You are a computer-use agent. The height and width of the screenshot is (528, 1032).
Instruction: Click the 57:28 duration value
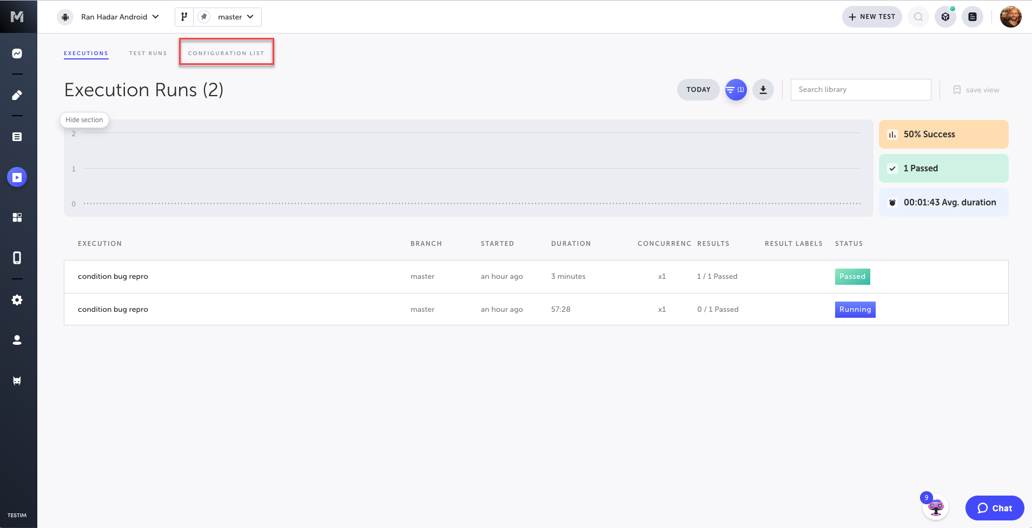tap(561, 310)
